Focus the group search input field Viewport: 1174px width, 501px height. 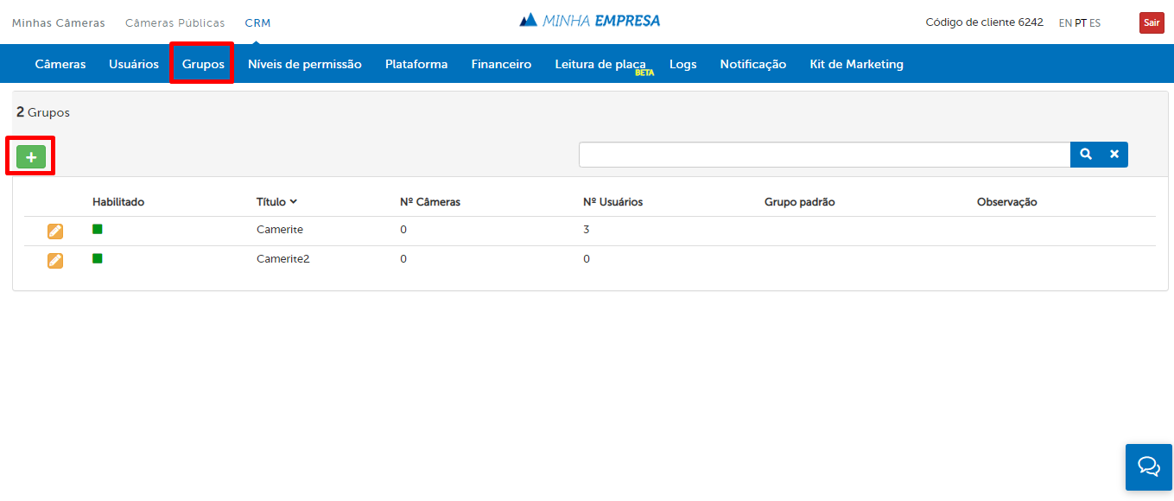(x=824, y=155)
